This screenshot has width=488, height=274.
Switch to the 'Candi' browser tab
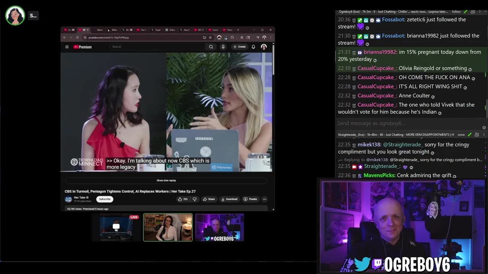coord(214,30)
